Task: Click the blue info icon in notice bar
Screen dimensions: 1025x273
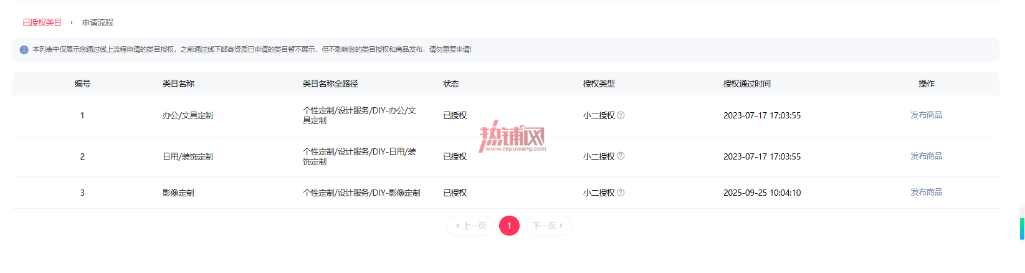Action: (x=24, y=50)
